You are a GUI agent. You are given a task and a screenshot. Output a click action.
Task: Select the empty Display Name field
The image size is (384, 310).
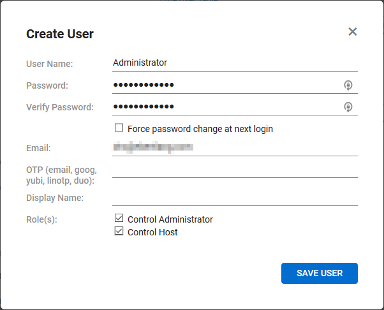(x=235, y=198)
